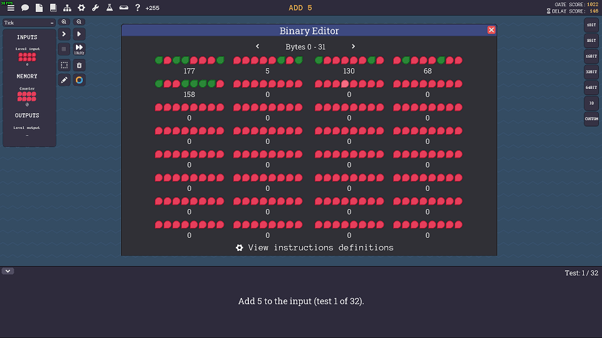Screen dimensions: 602x338
Task: Activate the dotted rectangle selection tool
Action: 64,65
